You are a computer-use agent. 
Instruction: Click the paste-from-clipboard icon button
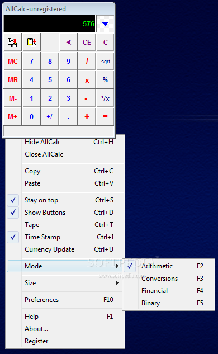pyautogui.click(x=32, y=42)
